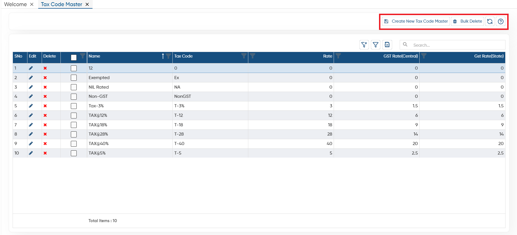
Task: Click the funnel filter icon beside search
Action: tap(375, 45)
